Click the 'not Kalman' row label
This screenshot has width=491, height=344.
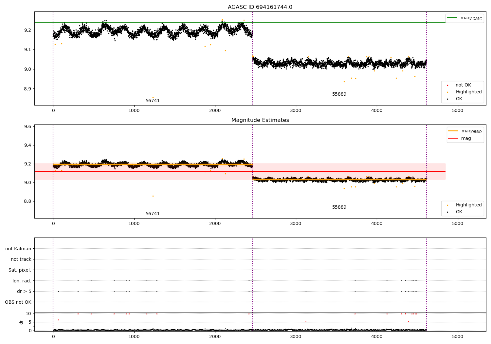pyautogui.click(x=18, y=249)
